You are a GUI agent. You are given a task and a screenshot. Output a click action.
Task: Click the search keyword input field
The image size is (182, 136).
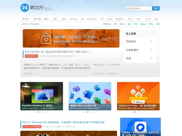point(139,8)
